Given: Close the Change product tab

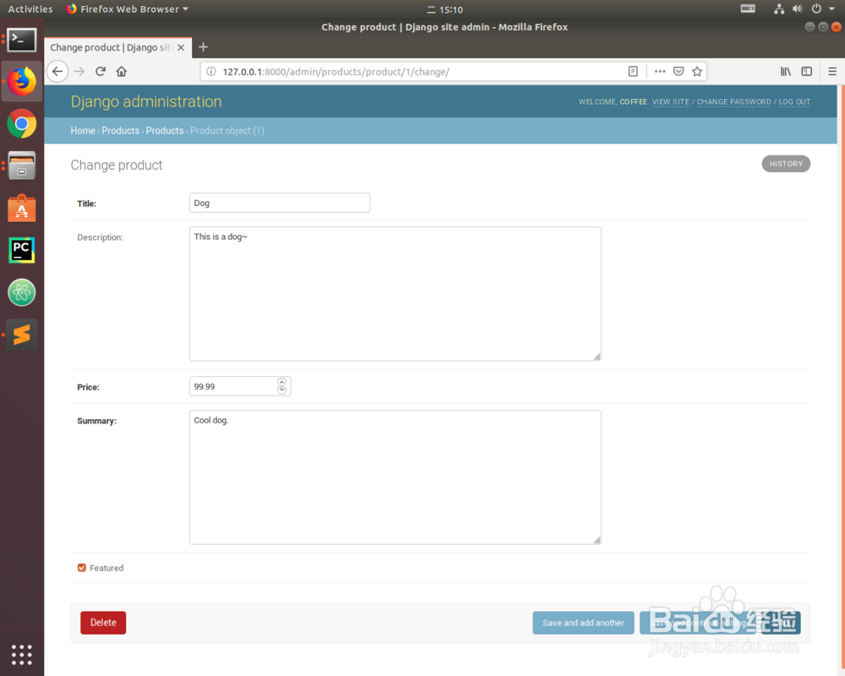Looking at the screenshot, I should point(181,47).
